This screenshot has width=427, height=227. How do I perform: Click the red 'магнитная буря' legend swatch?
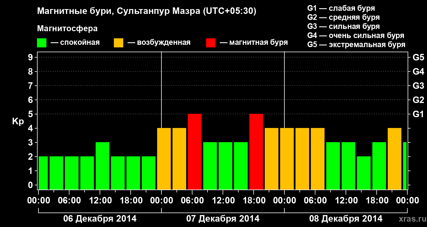[211, 43]
